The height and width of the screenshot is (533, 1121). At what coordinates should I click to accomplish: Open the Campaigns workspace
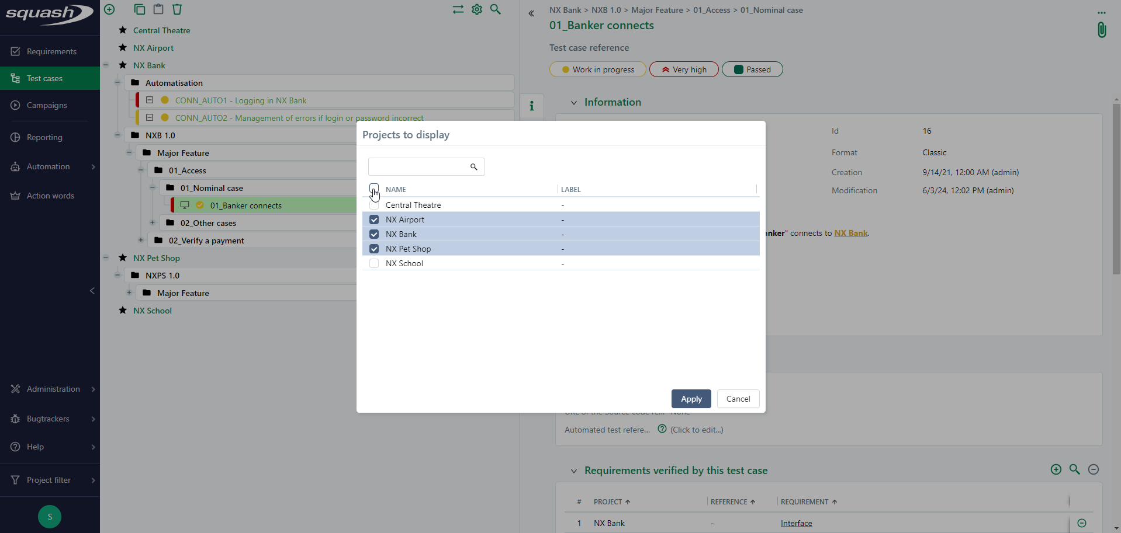click(47, 105)
